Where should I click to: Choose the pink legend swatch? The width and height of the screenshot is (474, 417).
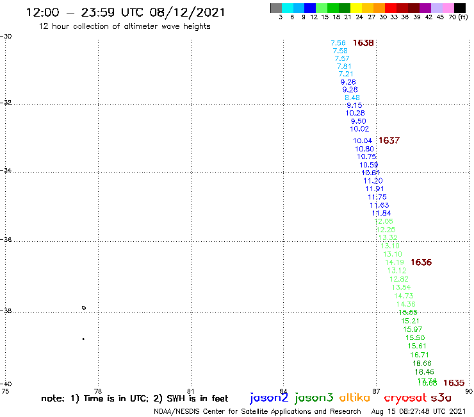(448, 8)
